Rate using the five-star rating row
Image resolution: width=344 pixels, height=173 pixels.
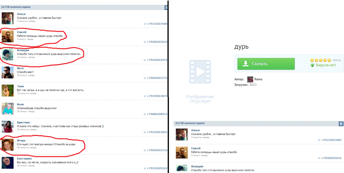320,60
